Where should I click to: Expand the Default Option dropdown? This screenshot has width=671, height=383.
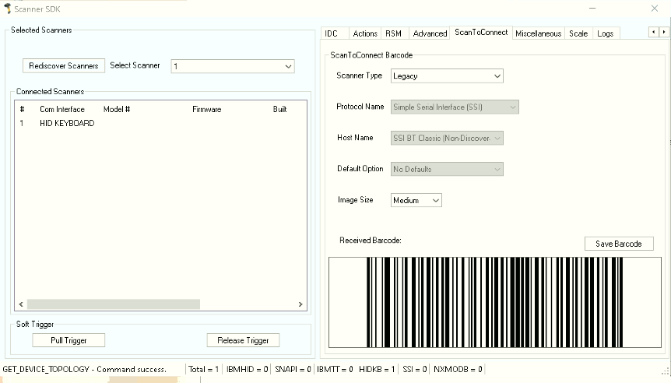pyautogui.click(x=447, y=169)
